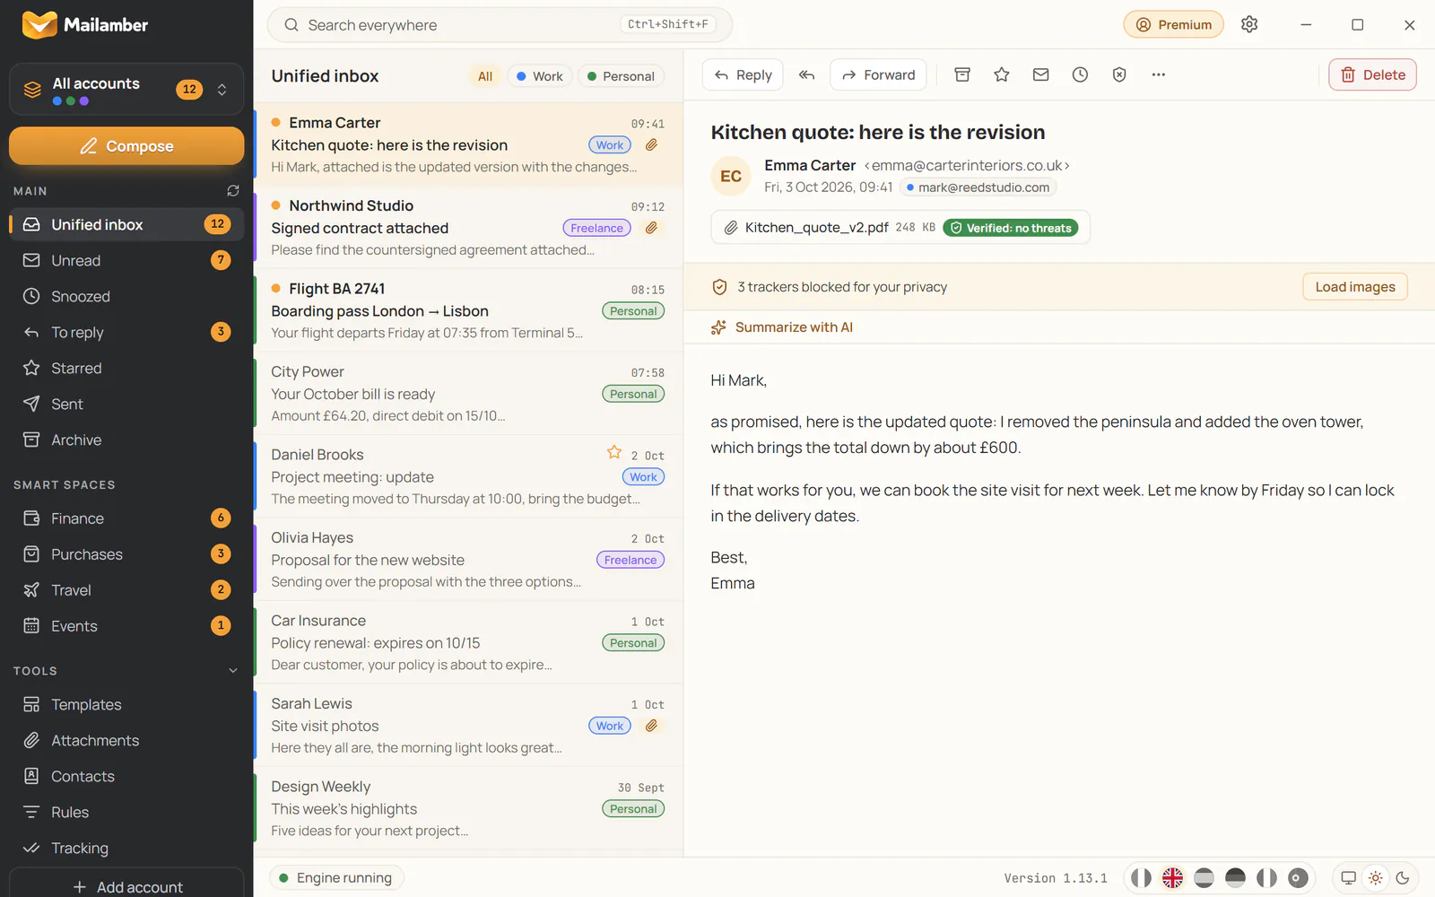Click the Mailamber logo
1435x897 pixels.
[x=85, y=25]
